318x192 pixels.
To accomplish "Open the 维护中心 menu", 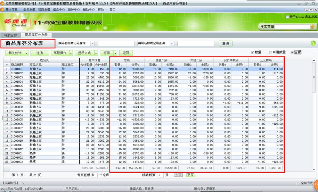I will 74,9.
